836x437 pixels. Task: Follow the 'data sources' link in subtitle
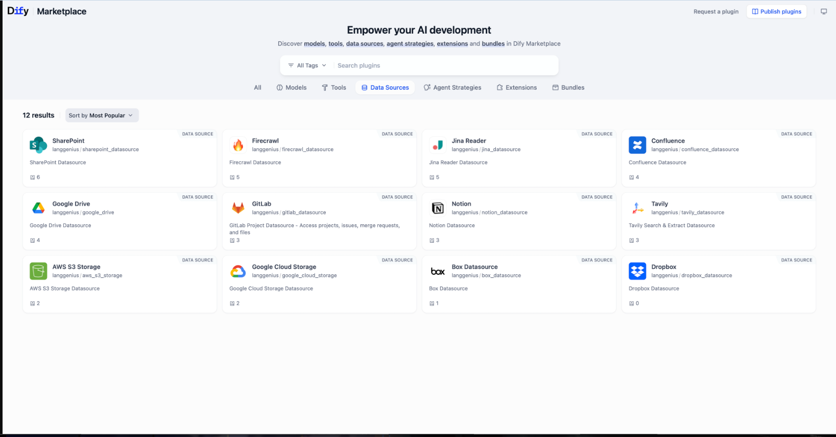coord(365,44)
